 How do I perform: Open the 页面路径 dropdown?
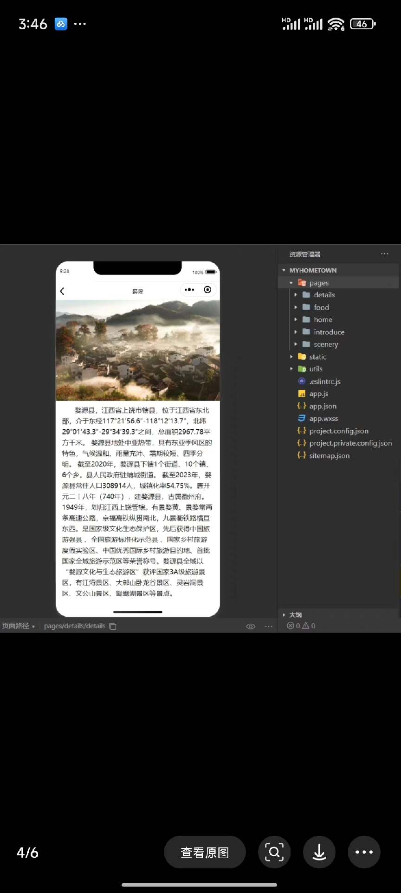[19, 626]
